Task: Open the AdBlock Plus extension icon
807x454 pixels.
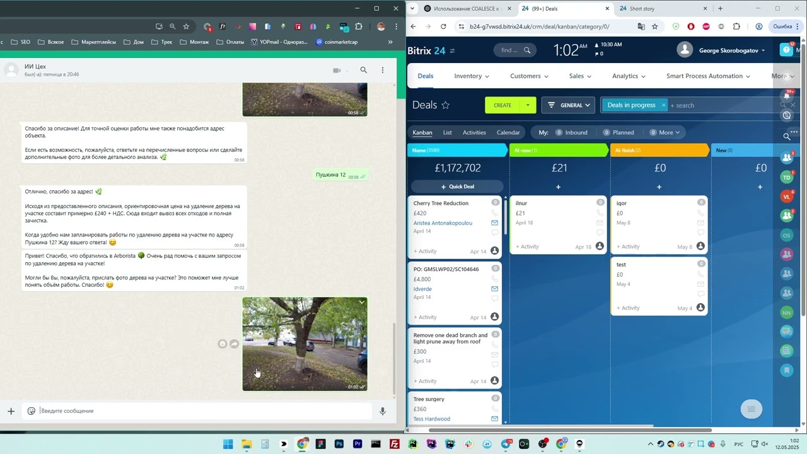Action: click(x=705, y=26)
